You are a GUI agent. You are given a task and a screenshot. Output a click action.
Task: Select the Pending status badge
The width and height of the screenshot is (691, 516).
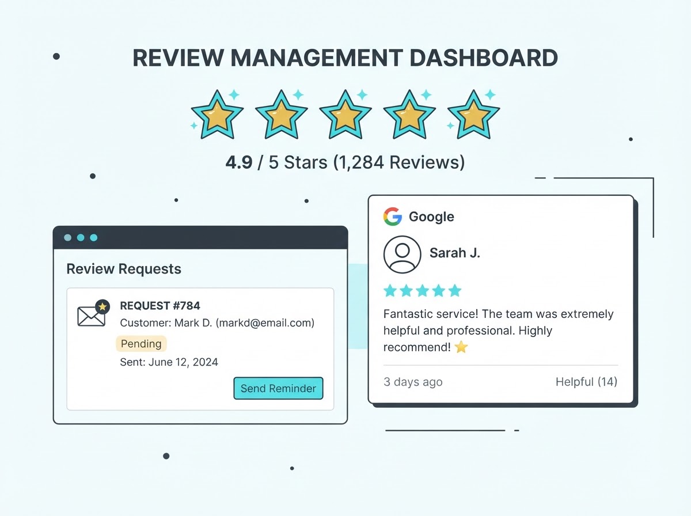141,344
